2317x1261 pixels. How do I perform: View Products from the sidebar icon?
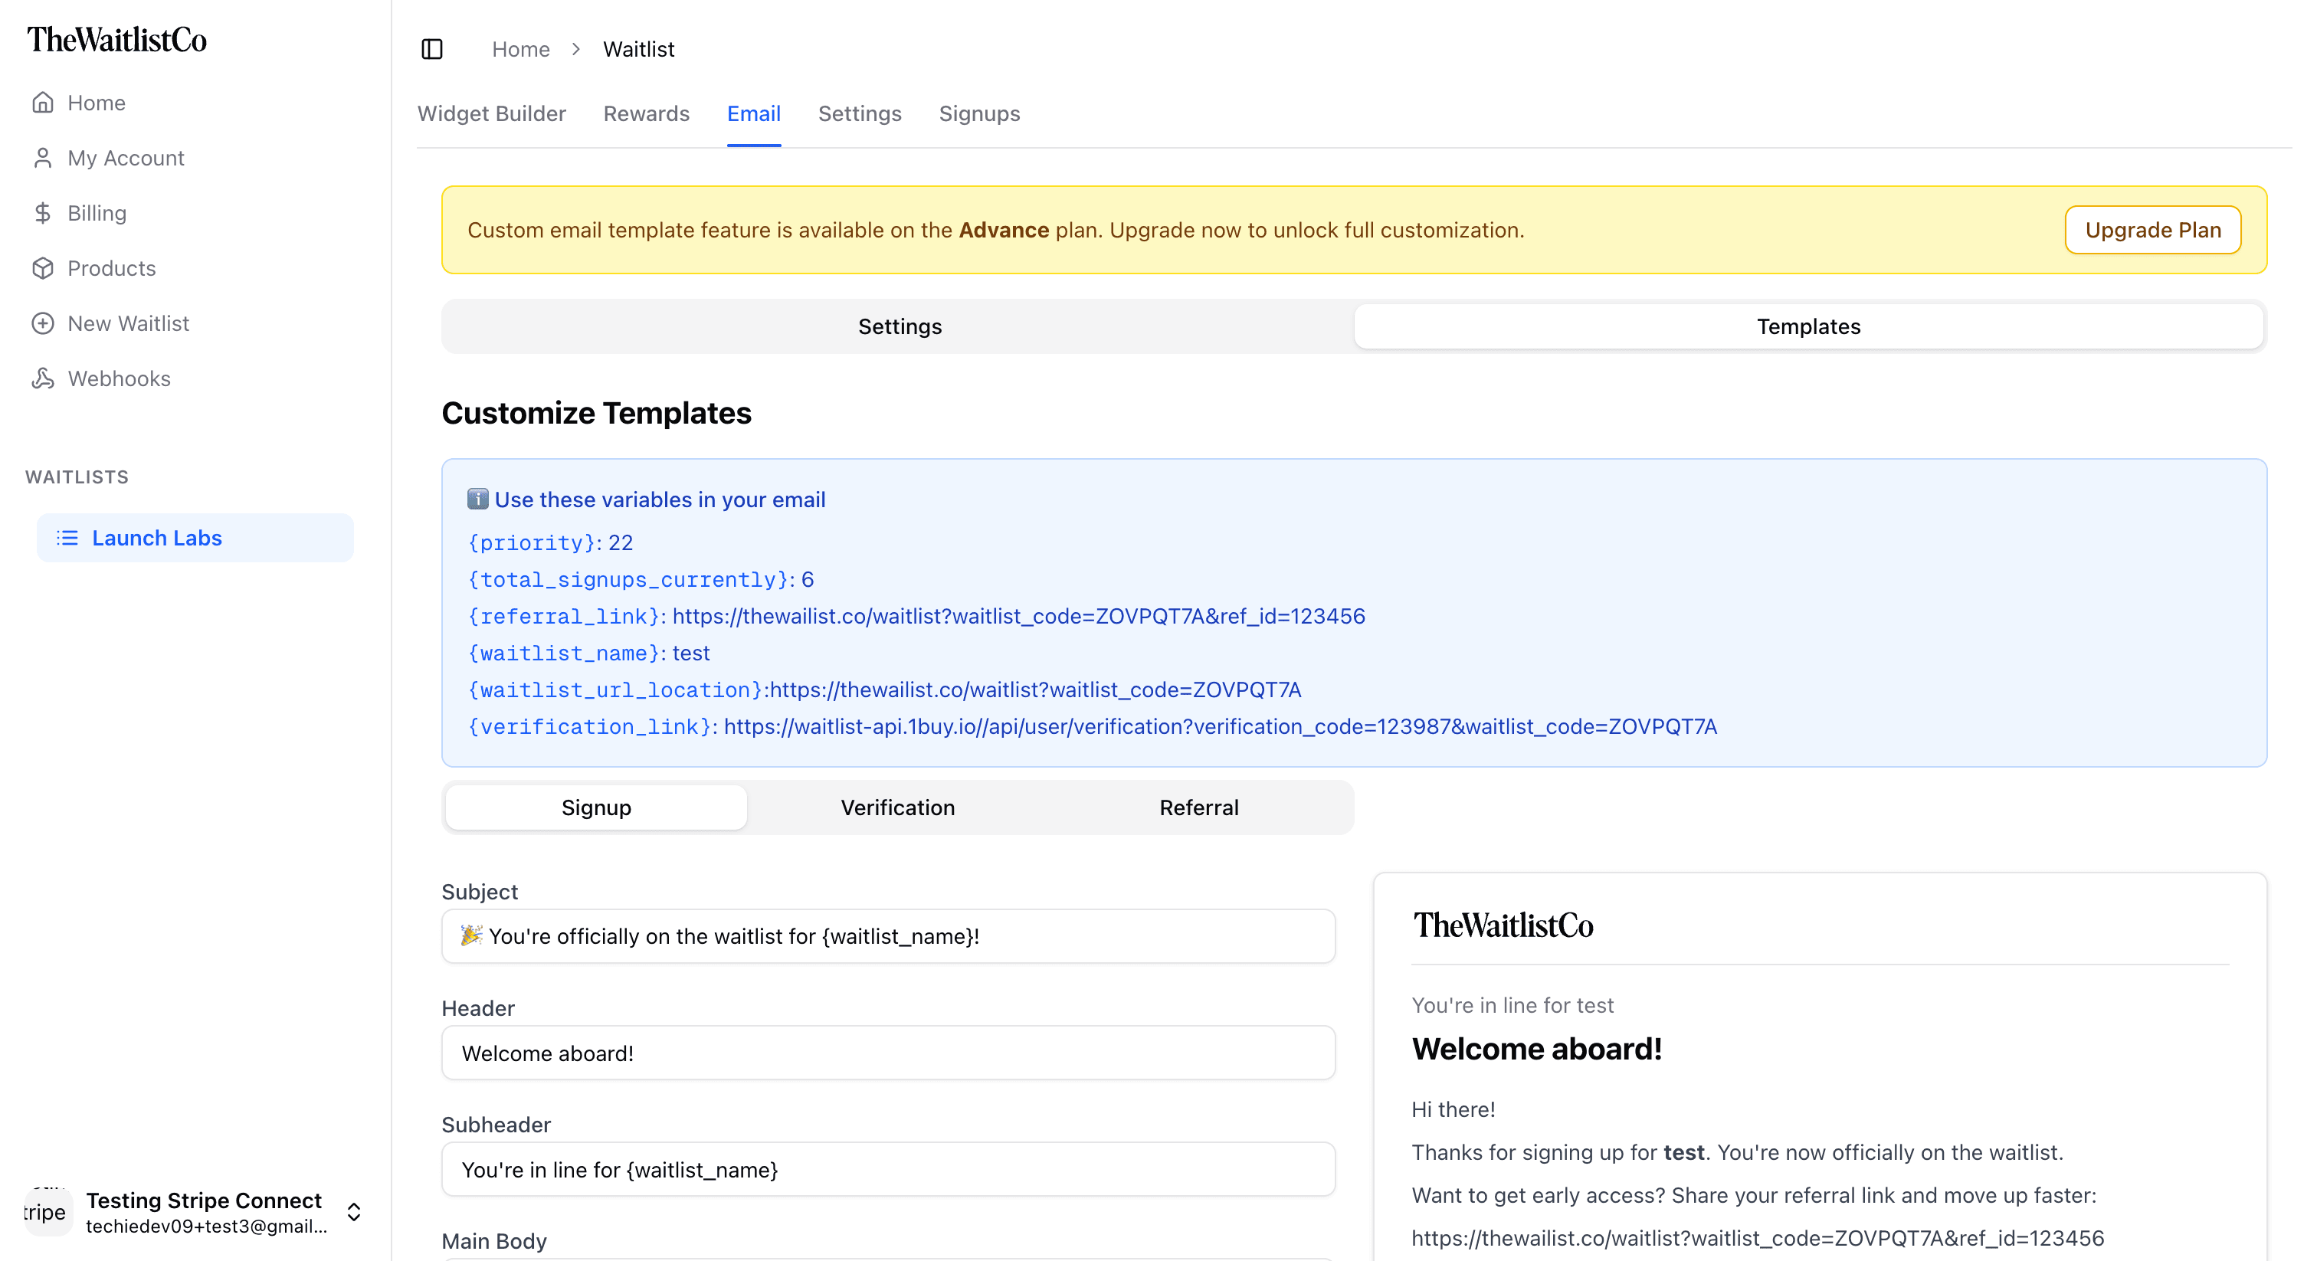(44, 268)
